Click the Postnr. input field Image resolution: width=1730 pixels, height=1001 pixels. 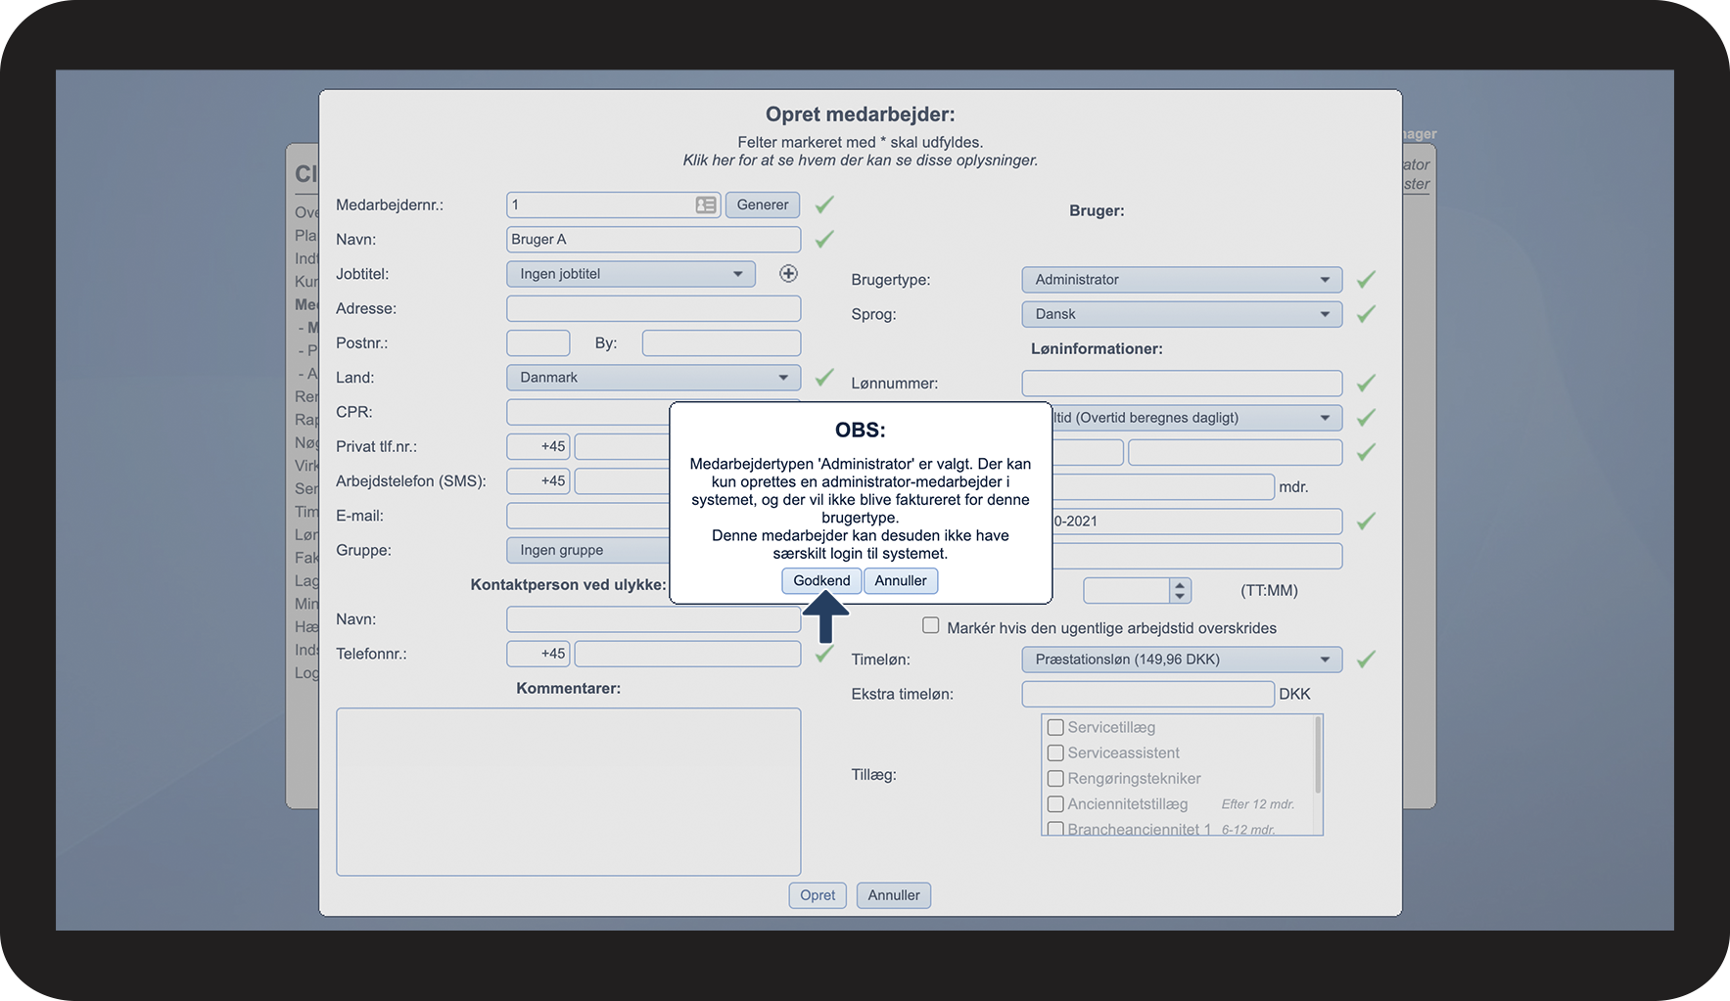point(538,343)
